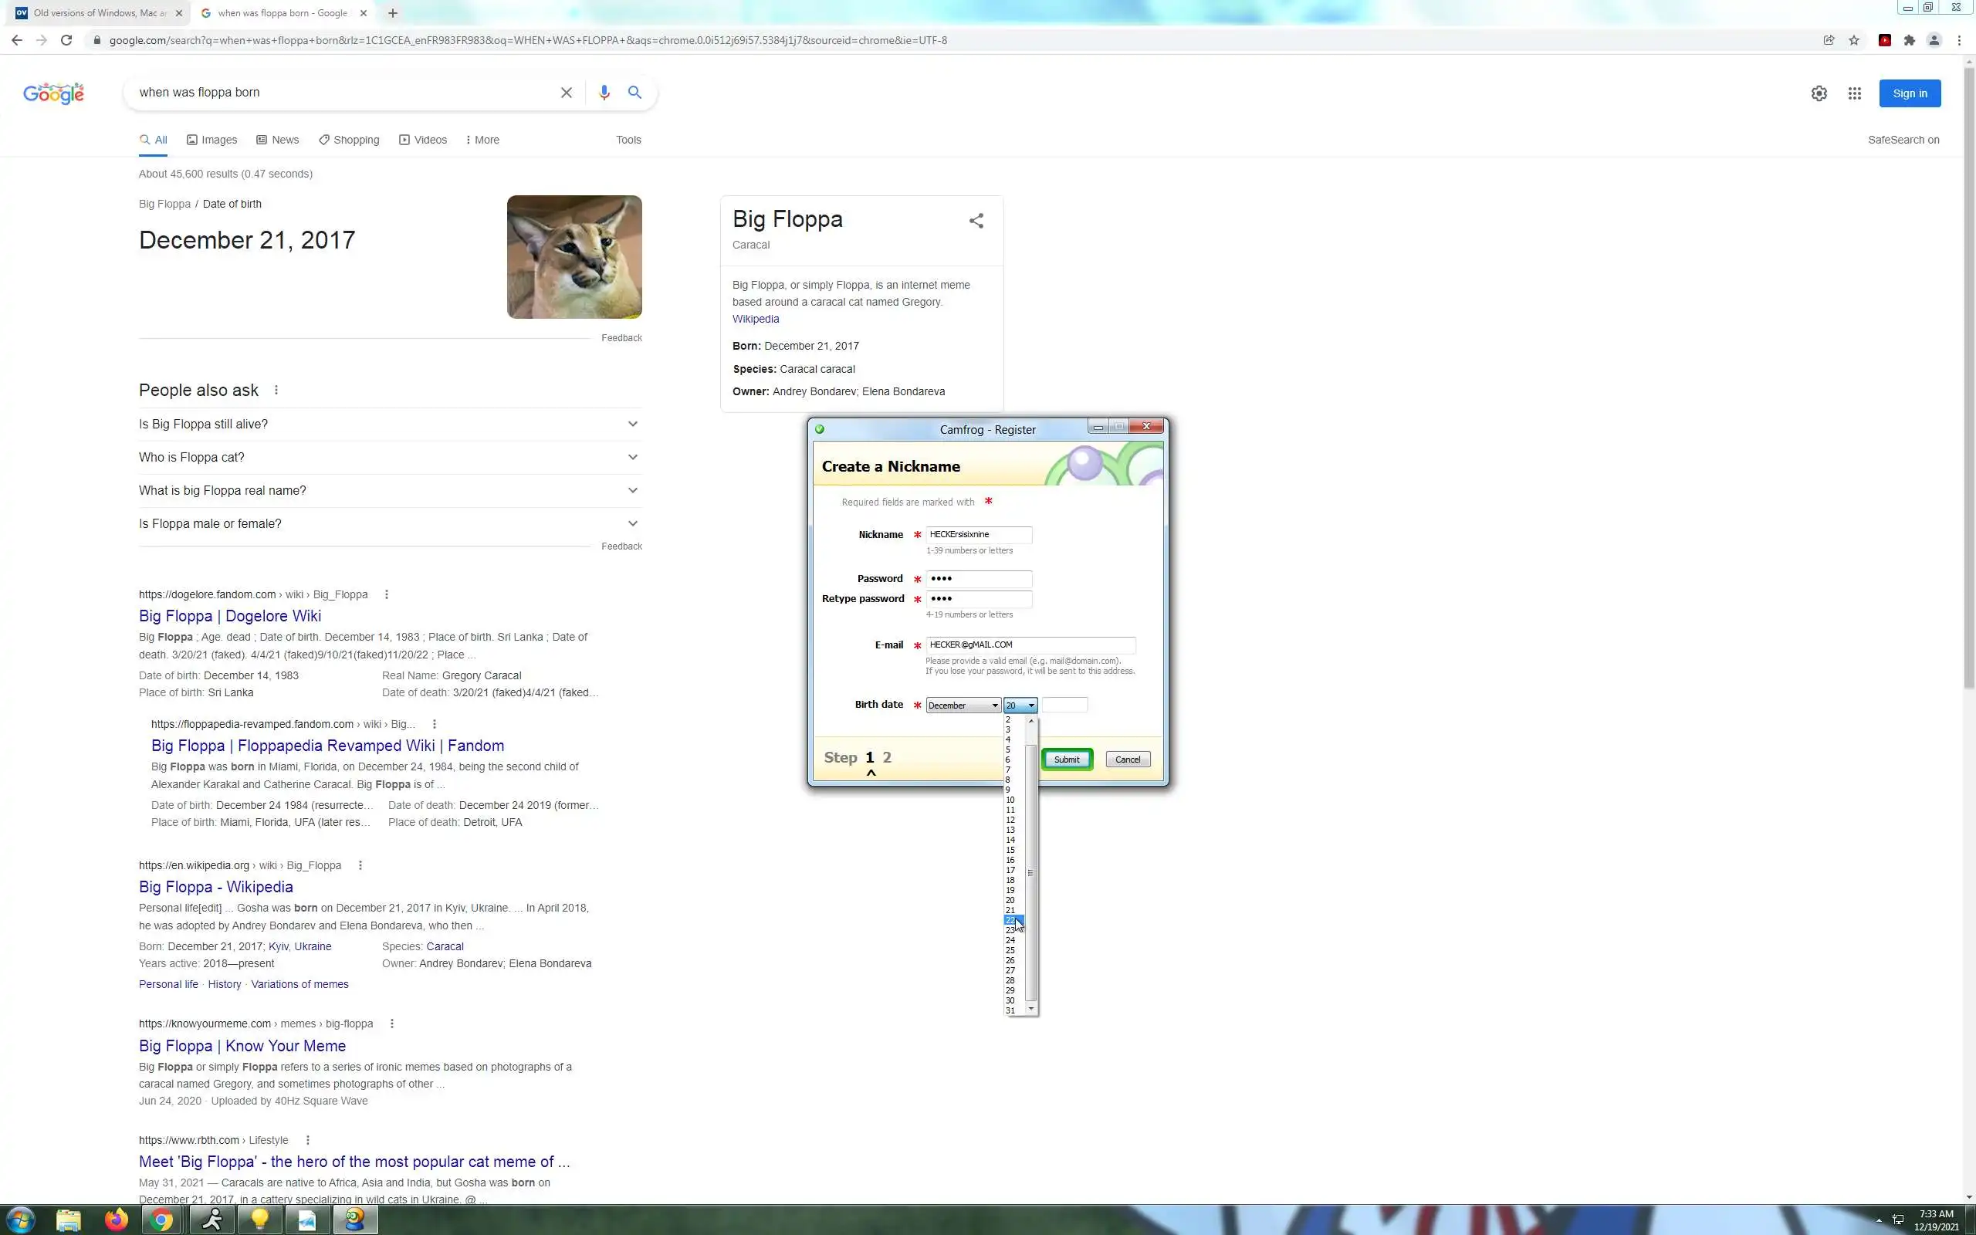Click the Google search magnifier icon
This screenshot has height=1235, width=1976.
click(634, 93)
